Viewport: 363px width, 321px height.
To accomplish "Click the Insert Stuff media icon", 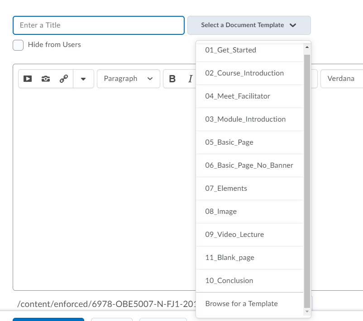I will tap(28, 79).
